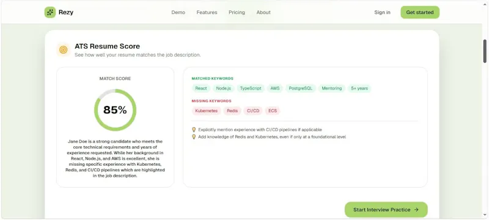Screen dimensions: 489x220
Task: Select the PostgreSQL matched keyword chip
Action: click(x=301, y=88)
